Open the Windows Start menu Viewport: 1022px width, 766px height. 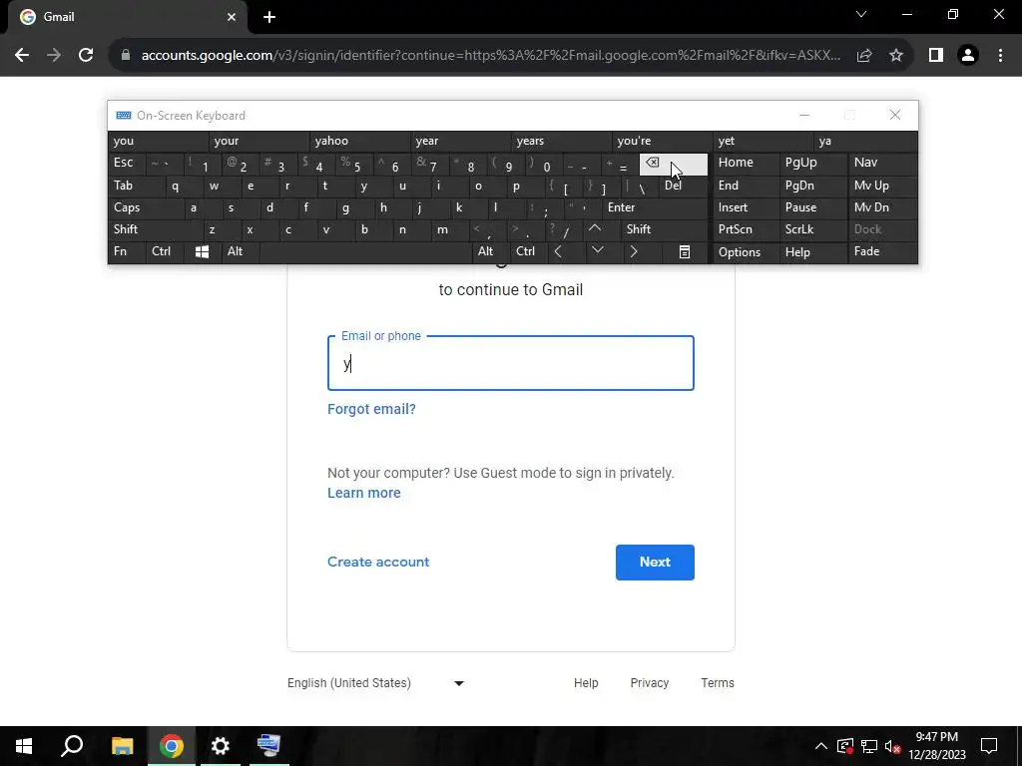(24, 746)
